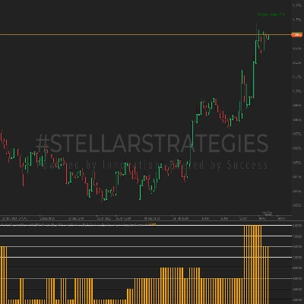Click the green text annotation above the latest candles
The height and width of the screenshot is (304, 304).
coord(271,14)
